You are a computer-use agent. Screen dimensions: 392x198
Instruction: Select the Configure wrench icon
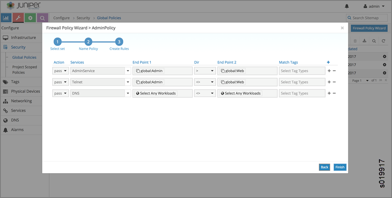coord(18,18)
